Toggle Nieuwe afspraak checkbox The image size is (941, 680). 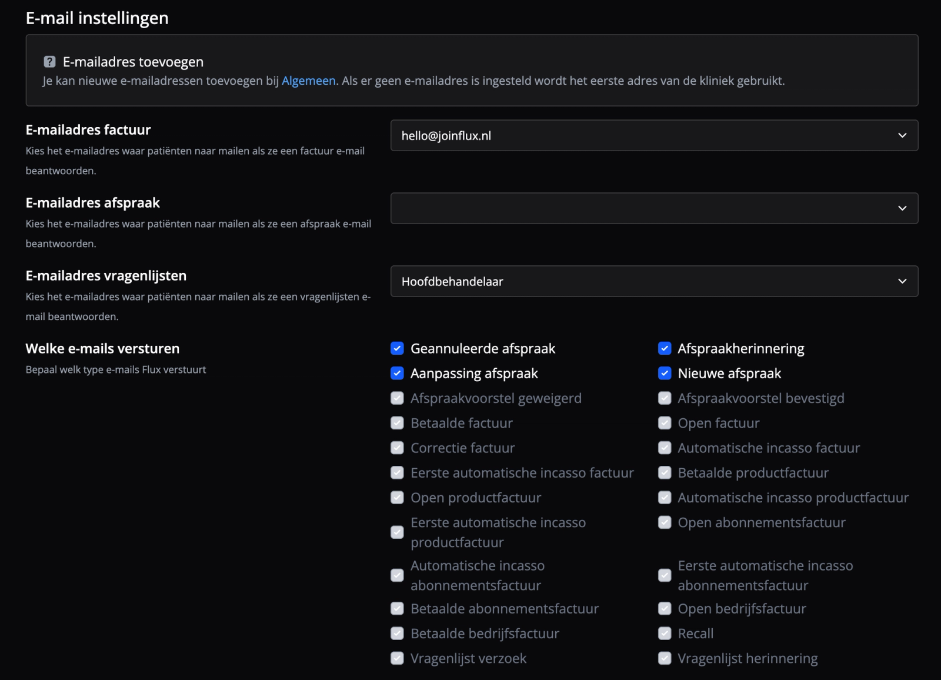click(x=665, y=373)
